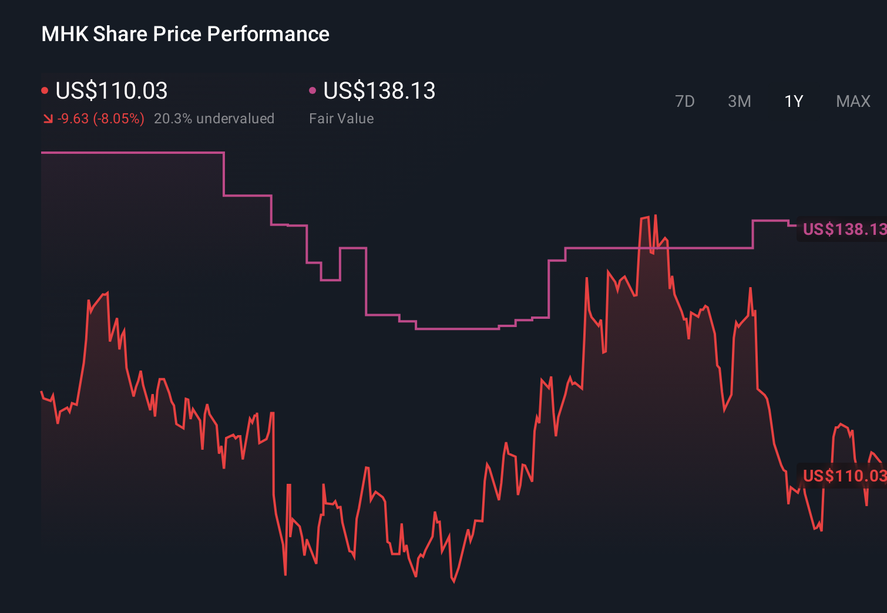Click the highest plateau of the fair value line
This screenshot has width=887, height=613.
click(x=132, y=153)
